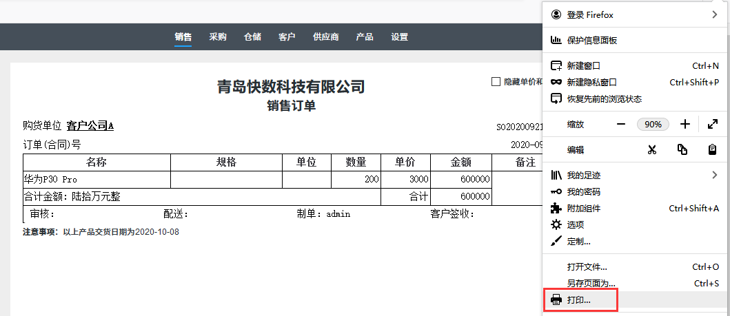Zoom in with the plus button
The width and height of the screenshot is (730, 316).
click(x=685, y=125)
